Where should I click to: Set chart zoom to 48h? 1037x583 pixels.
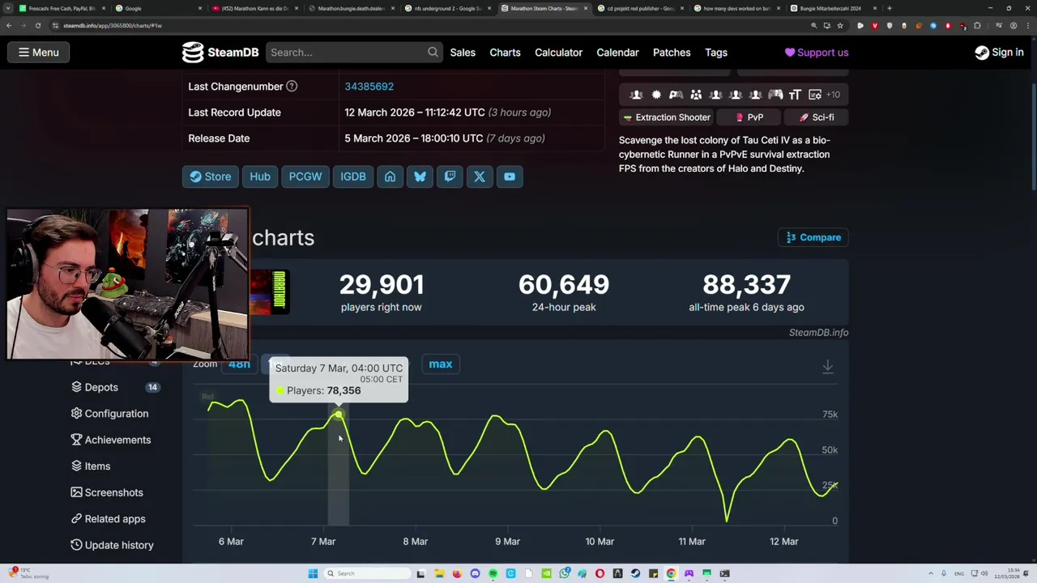point(239,364)
